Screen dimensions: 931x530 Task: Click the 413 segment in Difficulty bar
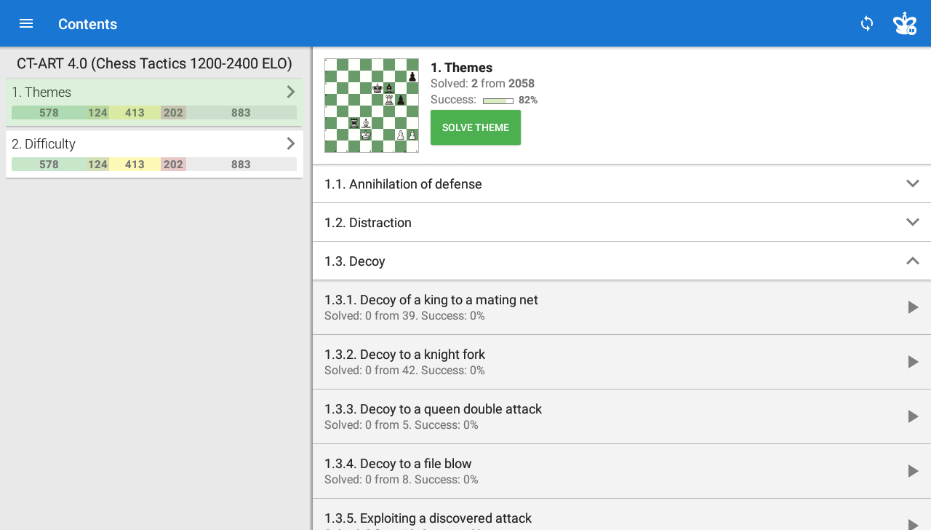135,165
